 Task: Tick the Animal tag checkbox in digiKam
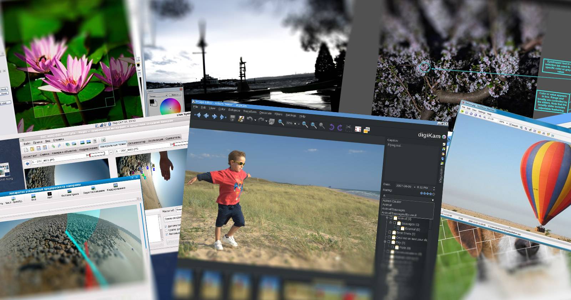391,218
